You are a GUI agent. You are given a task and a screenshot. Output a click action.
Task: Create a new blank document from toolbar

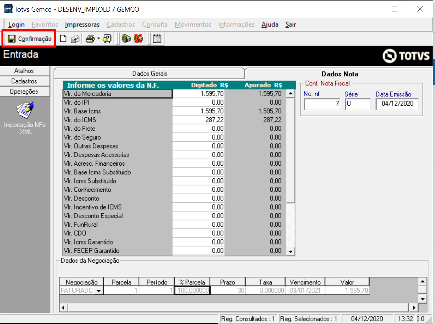tap(63, 39)
